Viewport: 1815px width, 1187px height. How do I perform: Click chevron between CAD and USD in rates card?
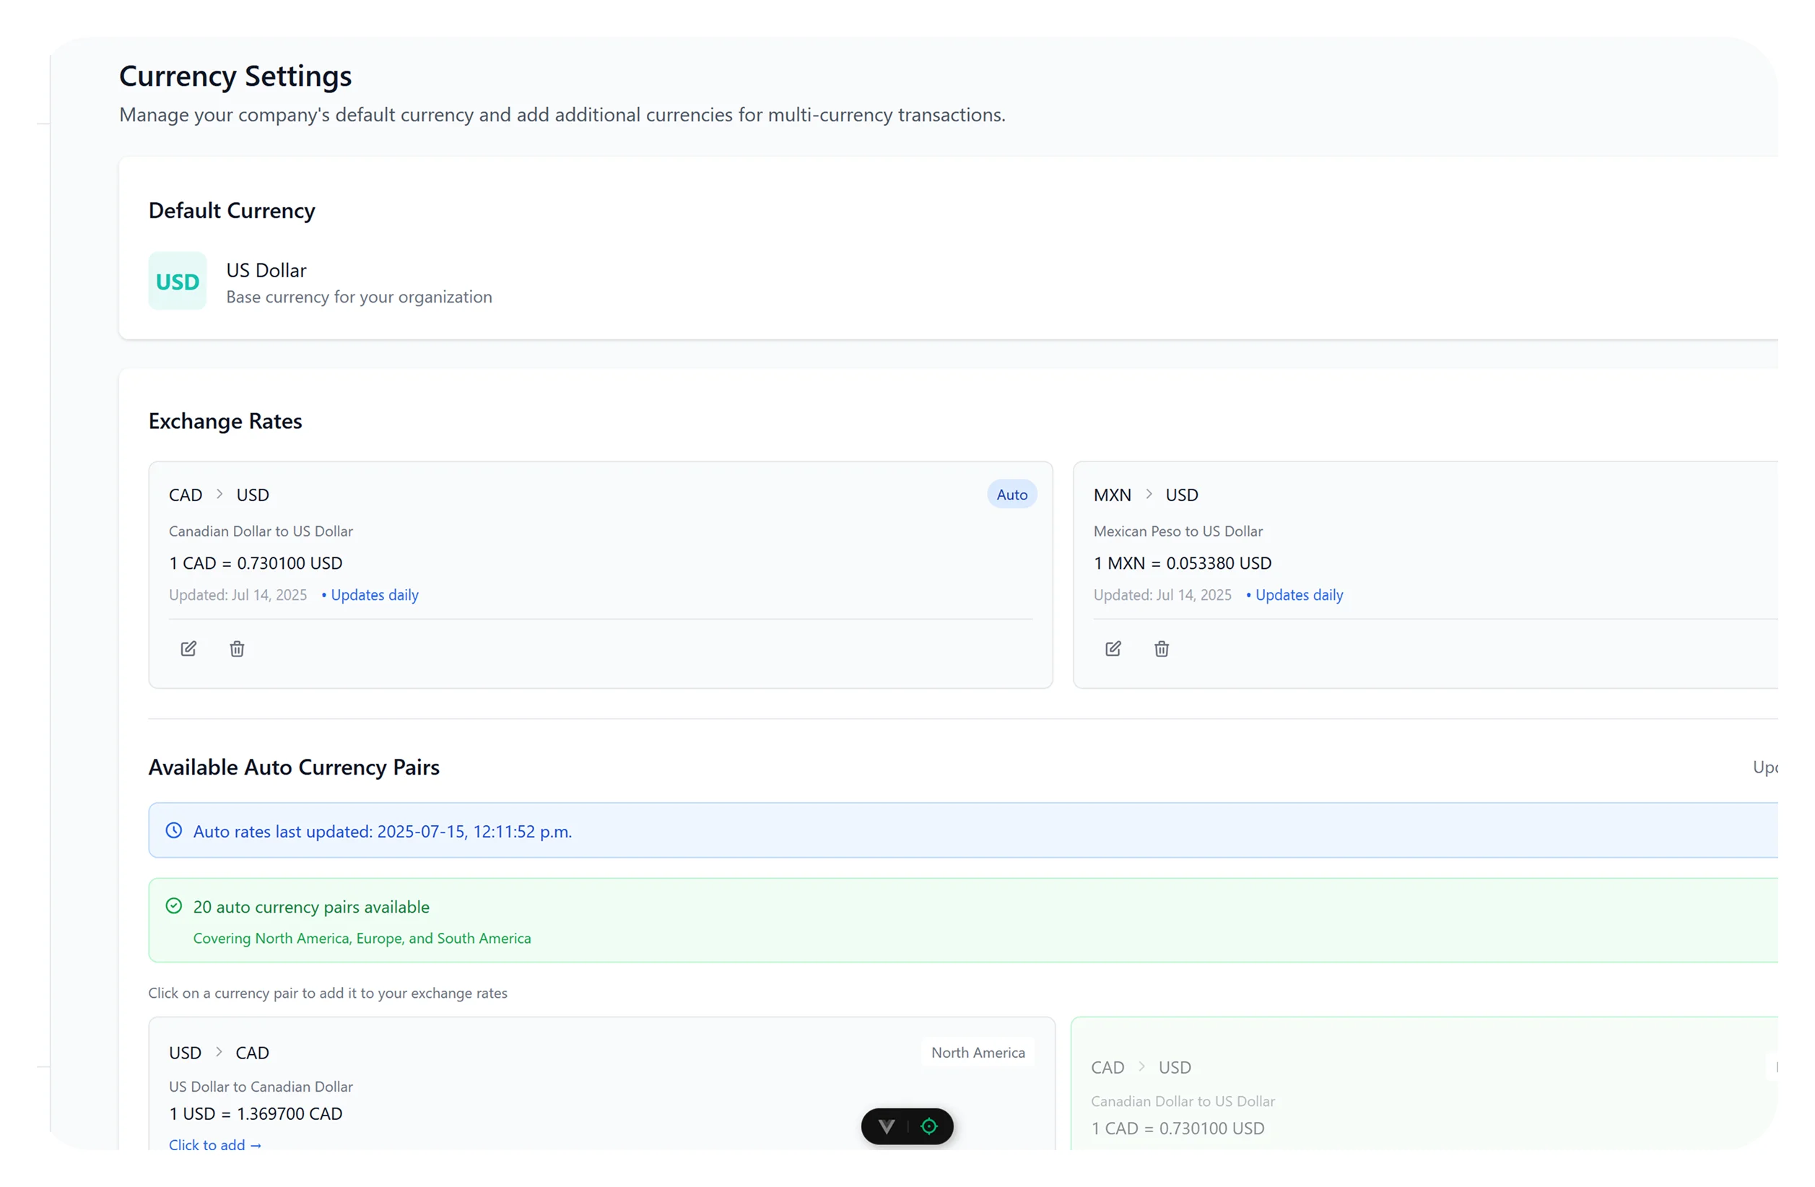pyautogui.click(x=219, y=495)
